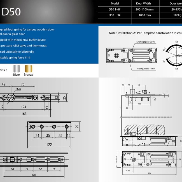182x182 pixels.
Task: Click the Latching Speed Screw label
Action: coord(145,42)
